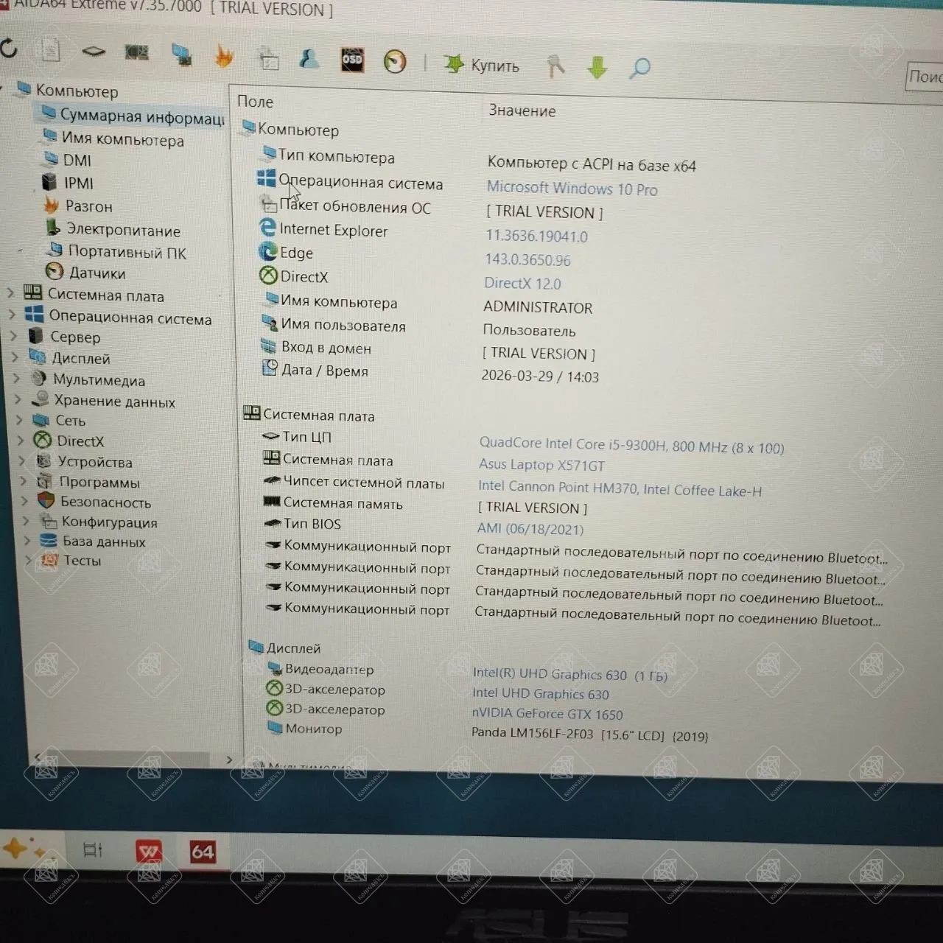
Task: Expand the Сеть tree node
Action: click(x=20, y=420)
